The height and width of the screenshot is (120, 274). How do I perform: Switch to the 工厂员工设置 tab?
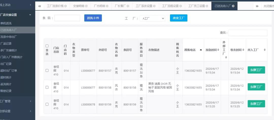point(196,6)
